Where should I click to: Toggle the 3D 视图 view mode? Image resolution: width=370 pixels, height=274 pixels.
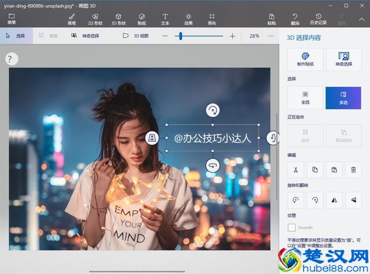coord(136,36)
